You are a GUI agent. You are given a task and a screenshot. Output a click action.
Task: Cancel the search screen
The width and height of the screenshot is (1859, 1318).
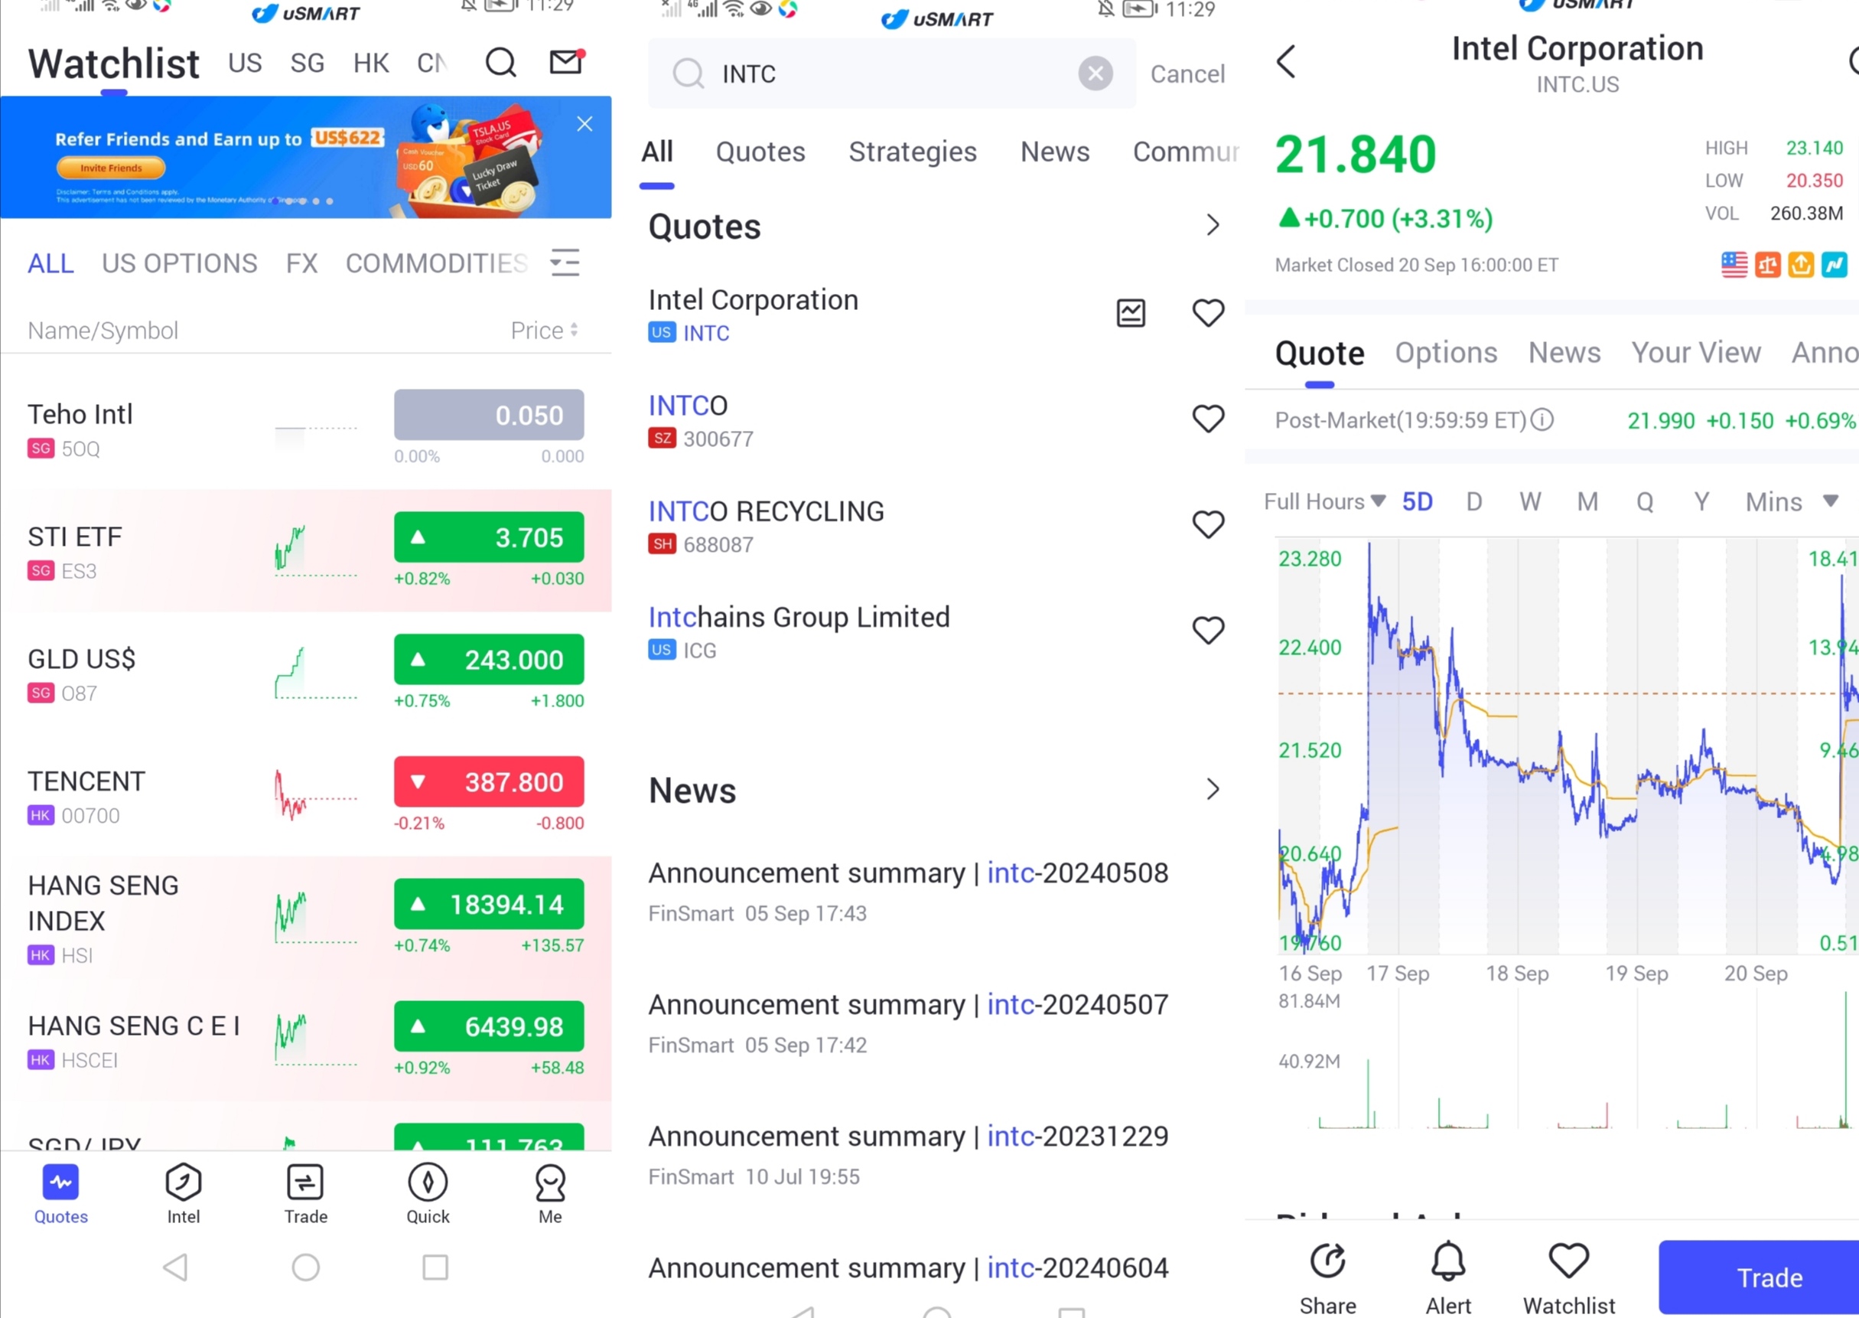[x=1187, y=73]
